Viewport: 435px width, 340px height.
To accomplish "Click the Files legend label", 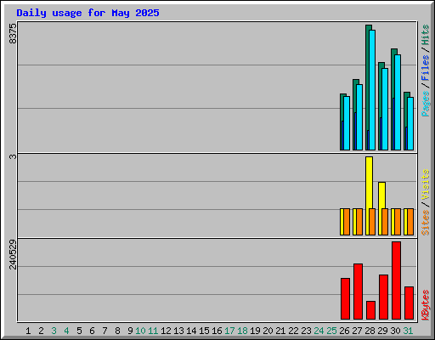I will pos(425,68).
